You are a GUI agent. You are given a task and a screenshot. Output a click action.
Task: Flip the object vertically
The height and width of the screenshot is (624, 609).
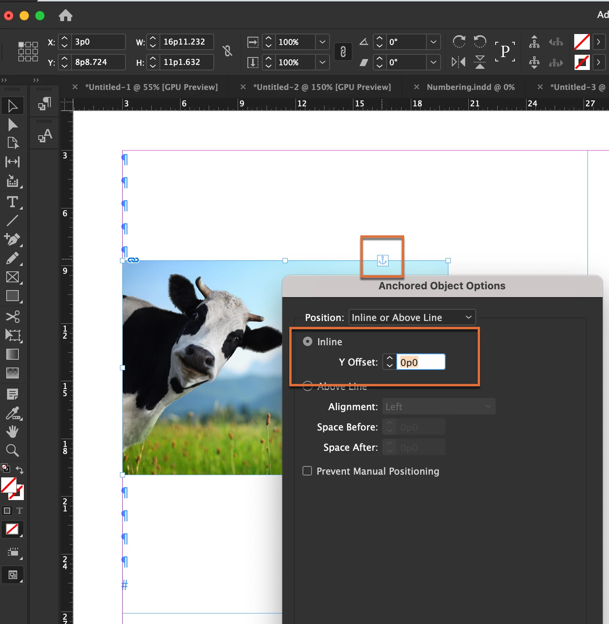(x=480, y=62)
